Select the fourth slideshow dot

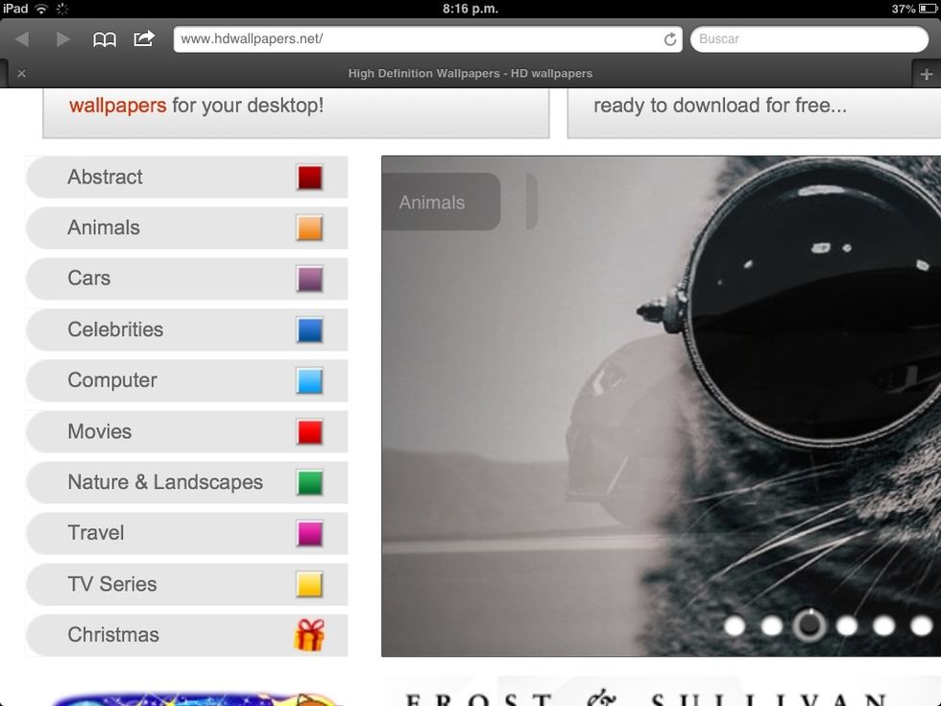pos(846,626)
